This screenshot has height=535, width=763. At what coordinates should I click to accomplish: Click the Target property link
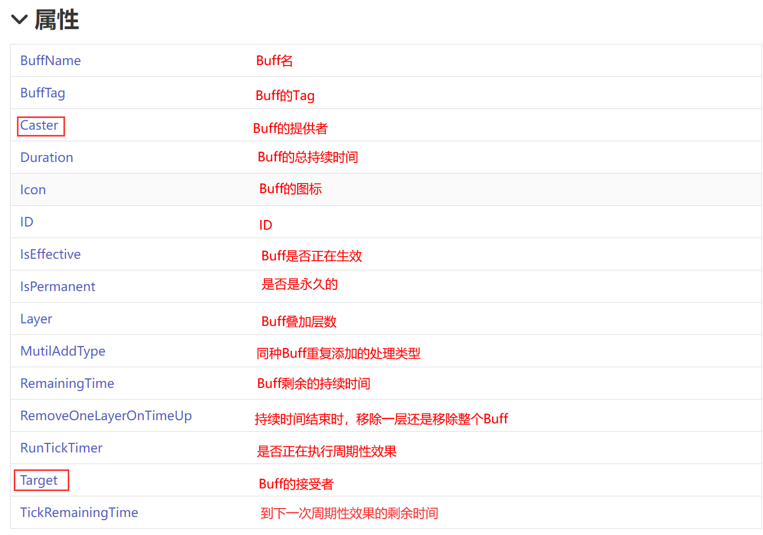coord(39,480)
